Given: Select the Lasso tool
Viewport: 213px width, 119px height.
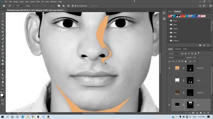Looking at the screenshot, I should point(3,21).
